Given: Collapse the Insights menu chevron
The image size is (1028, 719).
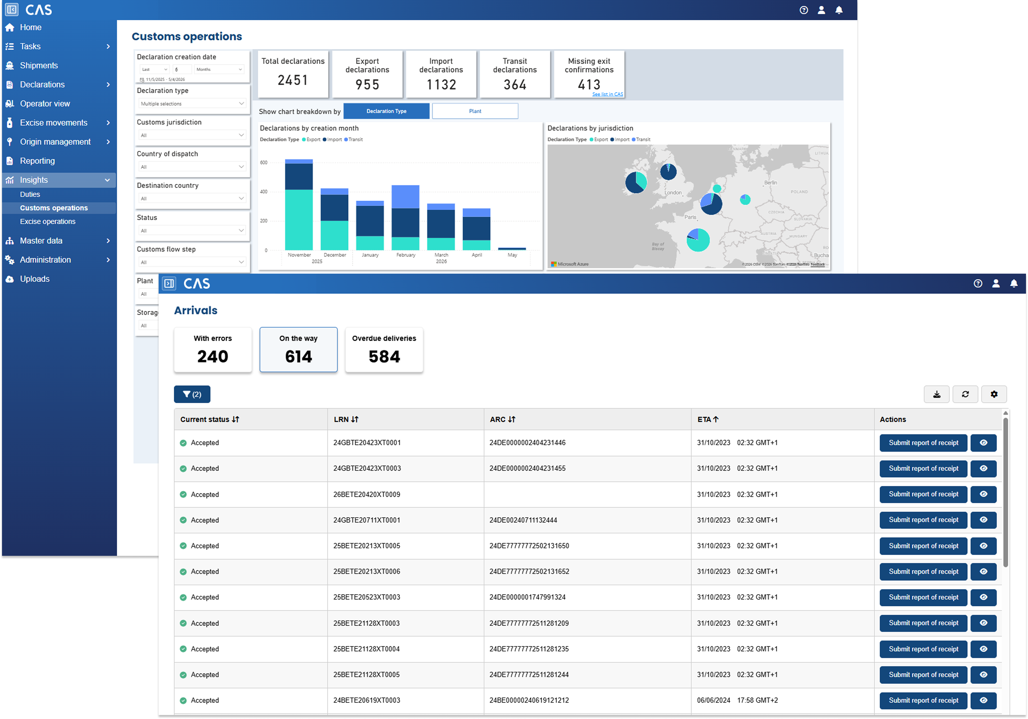Looking at the screenshot, I should point(107,180).
